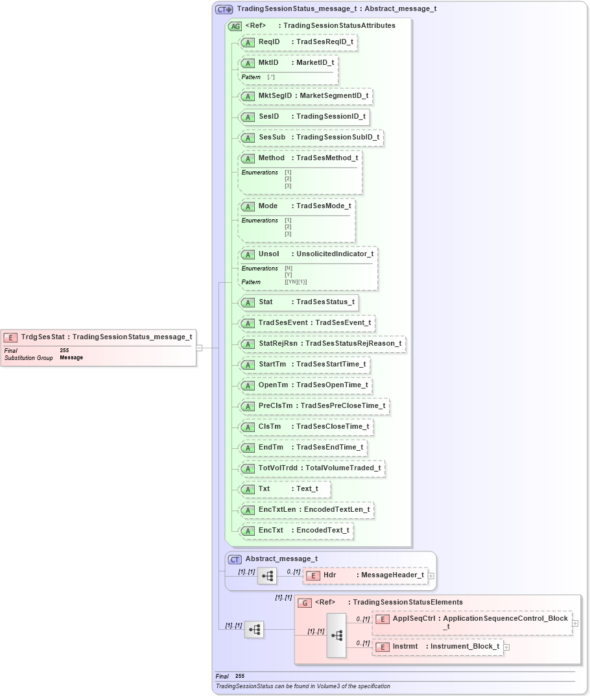Select the E icon on the TrdgSesStat element

pyautogui.click(x=10, y=337)
